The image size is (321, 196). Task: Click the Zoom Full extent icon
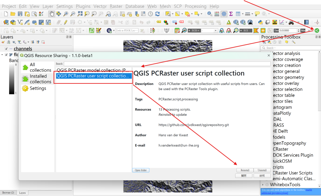pyautogui.click(x=80, y=14)
